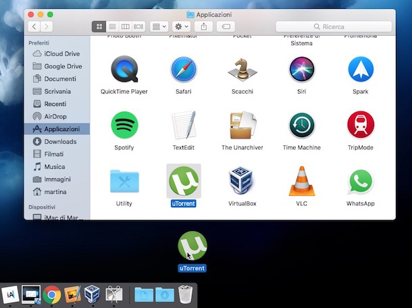Open the screen sharing monitor app in Dock
412x308 pixels.
coord(31,294)
